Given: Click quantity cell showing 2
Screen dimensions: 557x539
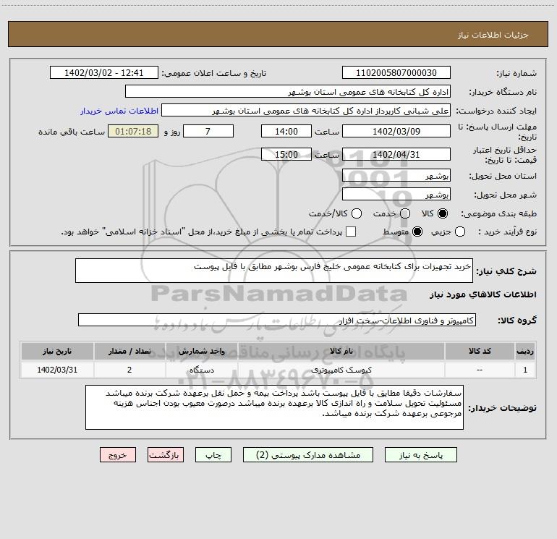Looking at the screenshot, I should (129, 370).
